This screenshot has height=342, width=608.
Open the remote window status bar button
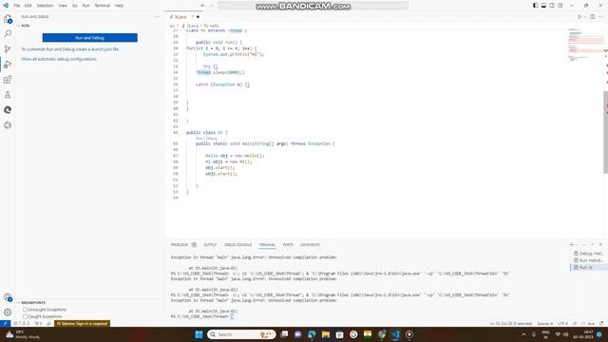point(5,323)
